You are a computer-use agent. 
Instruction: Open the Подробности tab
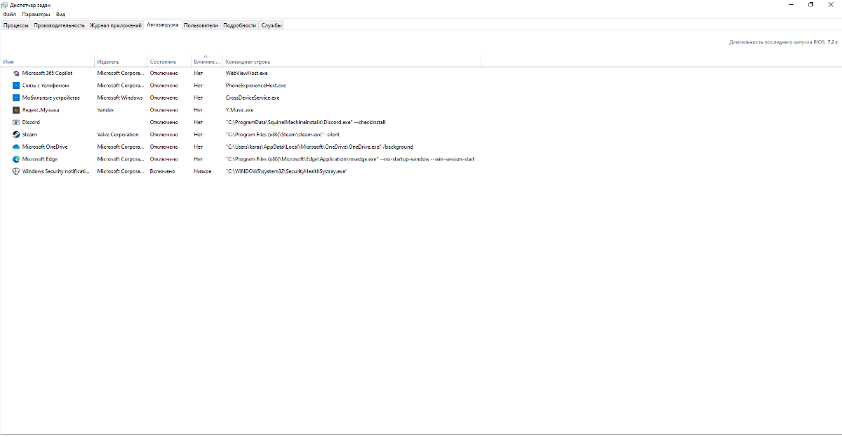pyautogui.click(x=240, y=25)
